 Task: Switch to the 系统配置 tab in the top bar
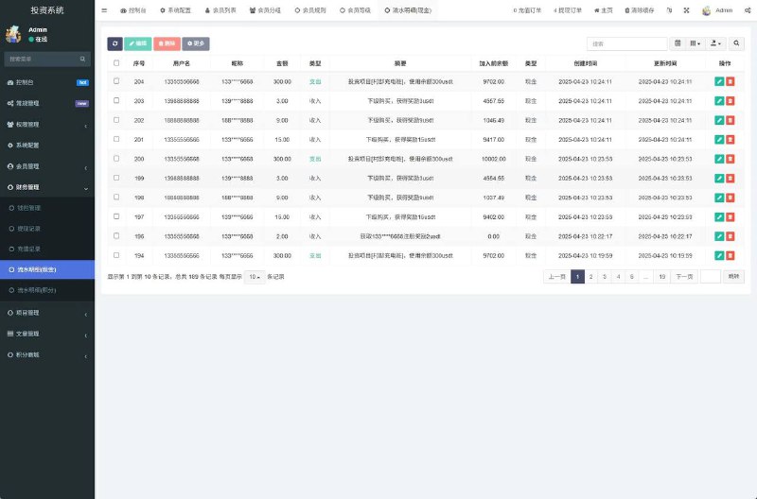pyautogui.click(x=176, y=10)
